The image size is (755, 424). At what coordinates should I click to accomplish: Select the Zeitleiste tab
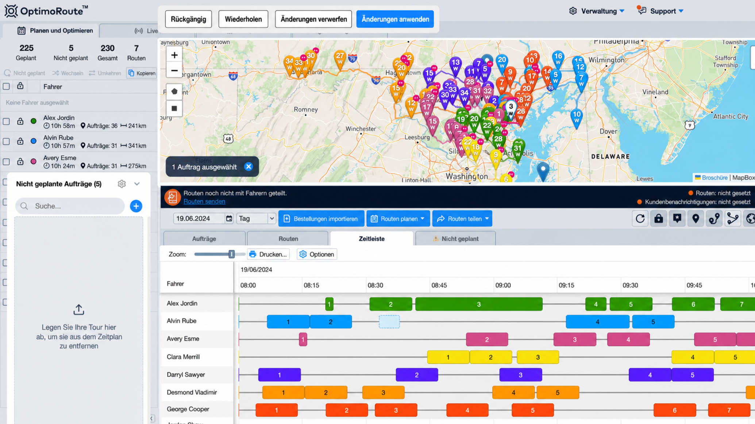pyautogui.click(x=371, y=239)
